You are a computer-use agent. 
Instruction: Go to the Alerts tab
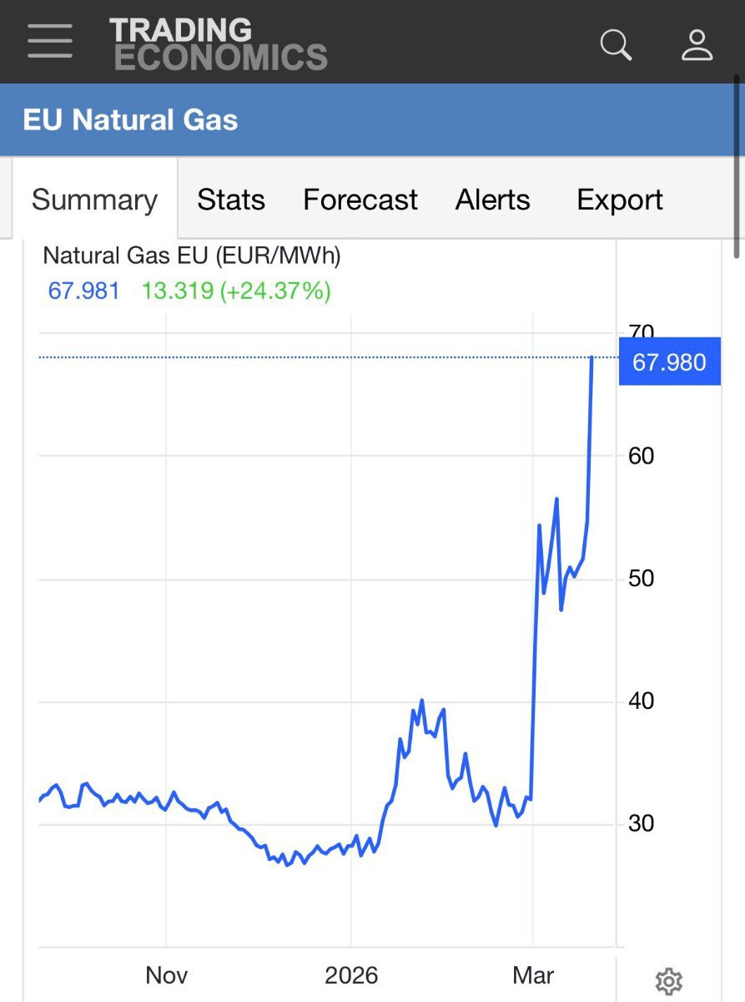pyautogui.click(x=492, y=200)
